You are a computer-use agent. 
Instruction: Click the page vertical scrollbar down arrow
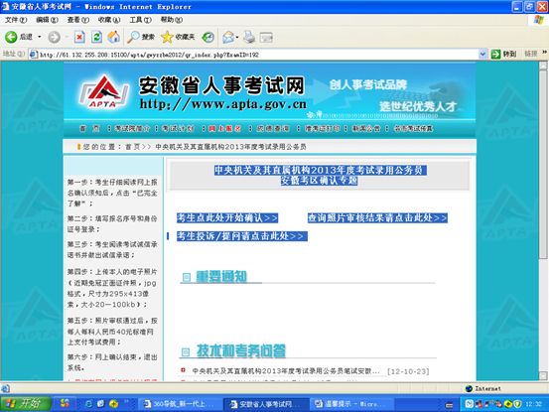coord(543,376)
